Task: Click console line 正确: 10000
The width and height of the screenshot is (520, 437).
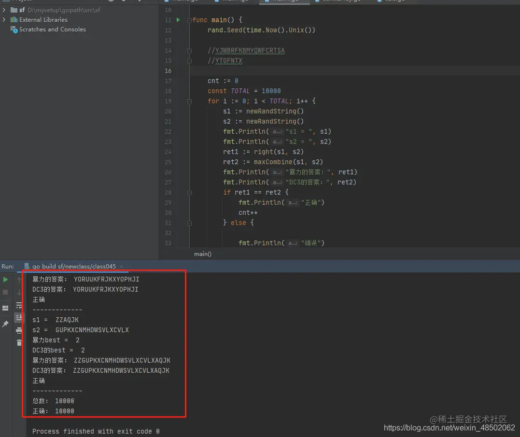Action: 53,411
